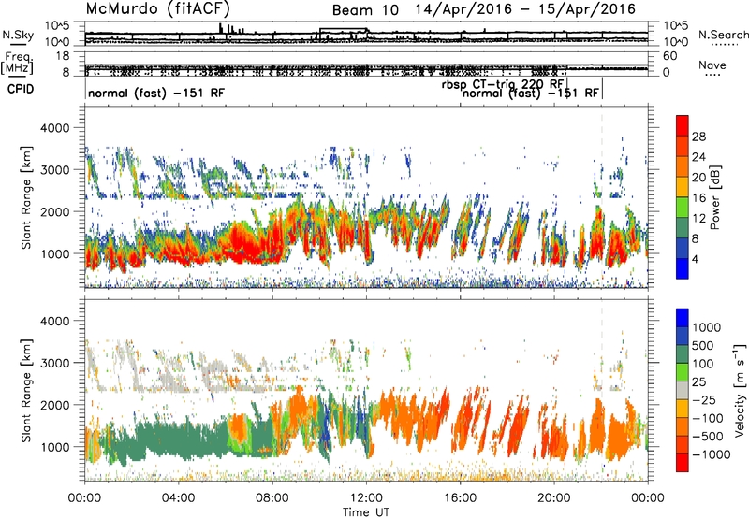
Task: Click the 'rbsp CT-trig 220 RF' CPID text
Action: tap(503, 84)
